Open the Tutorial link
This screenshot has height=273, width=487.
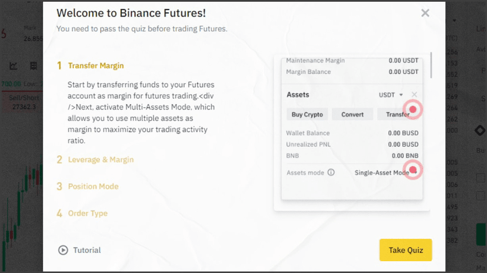(x=86, y=250)
